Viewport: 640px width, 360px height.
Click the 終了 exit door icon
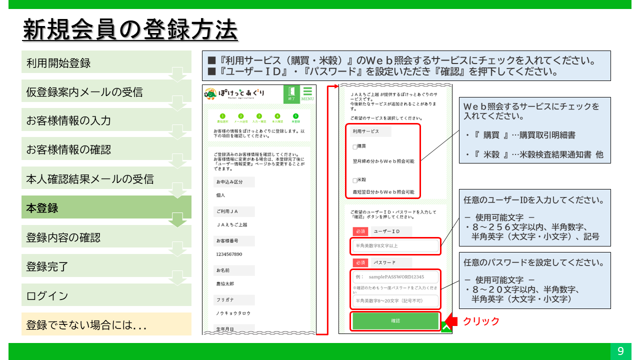tap(290, 93)
